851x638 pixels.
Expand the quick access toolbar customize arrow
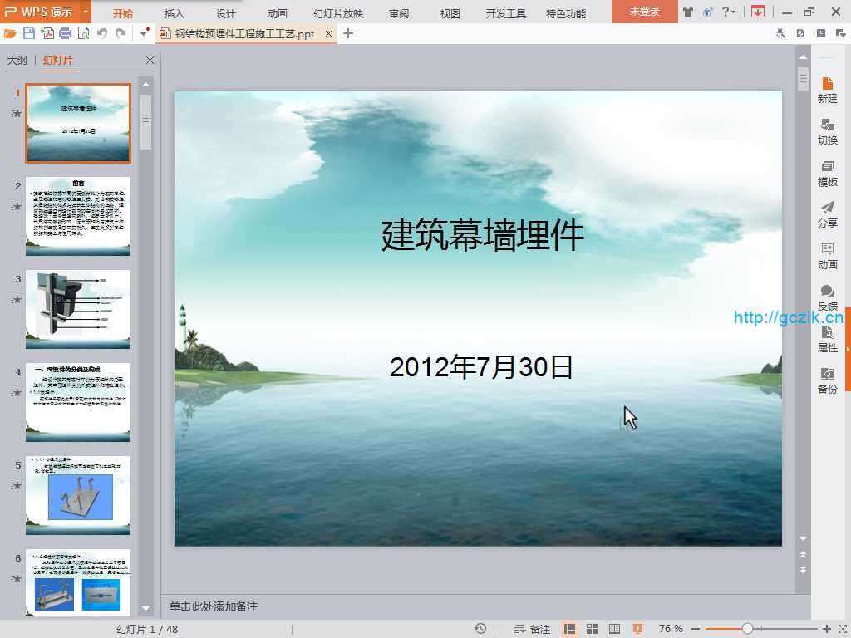pos(145,33)
